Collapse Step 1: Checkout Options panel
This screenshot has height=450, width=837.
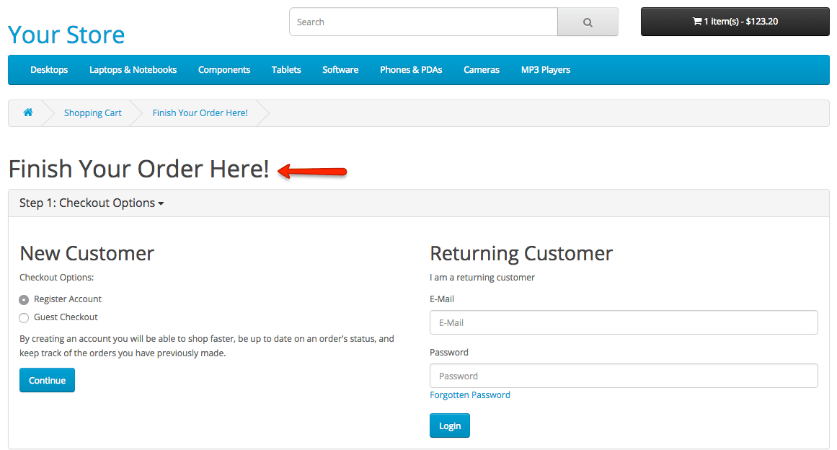click(92, 203)
